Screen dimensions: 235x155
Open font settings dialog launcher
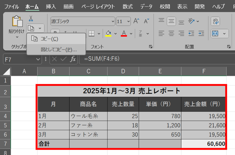tap(151, 47)
